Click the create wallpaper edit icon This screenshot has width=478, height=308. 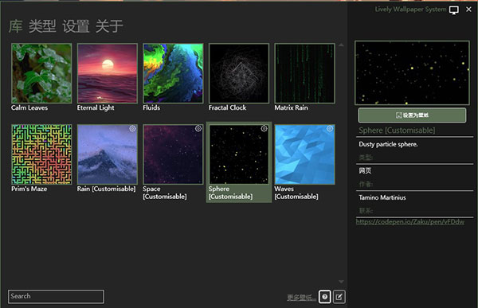pos(339,297)
